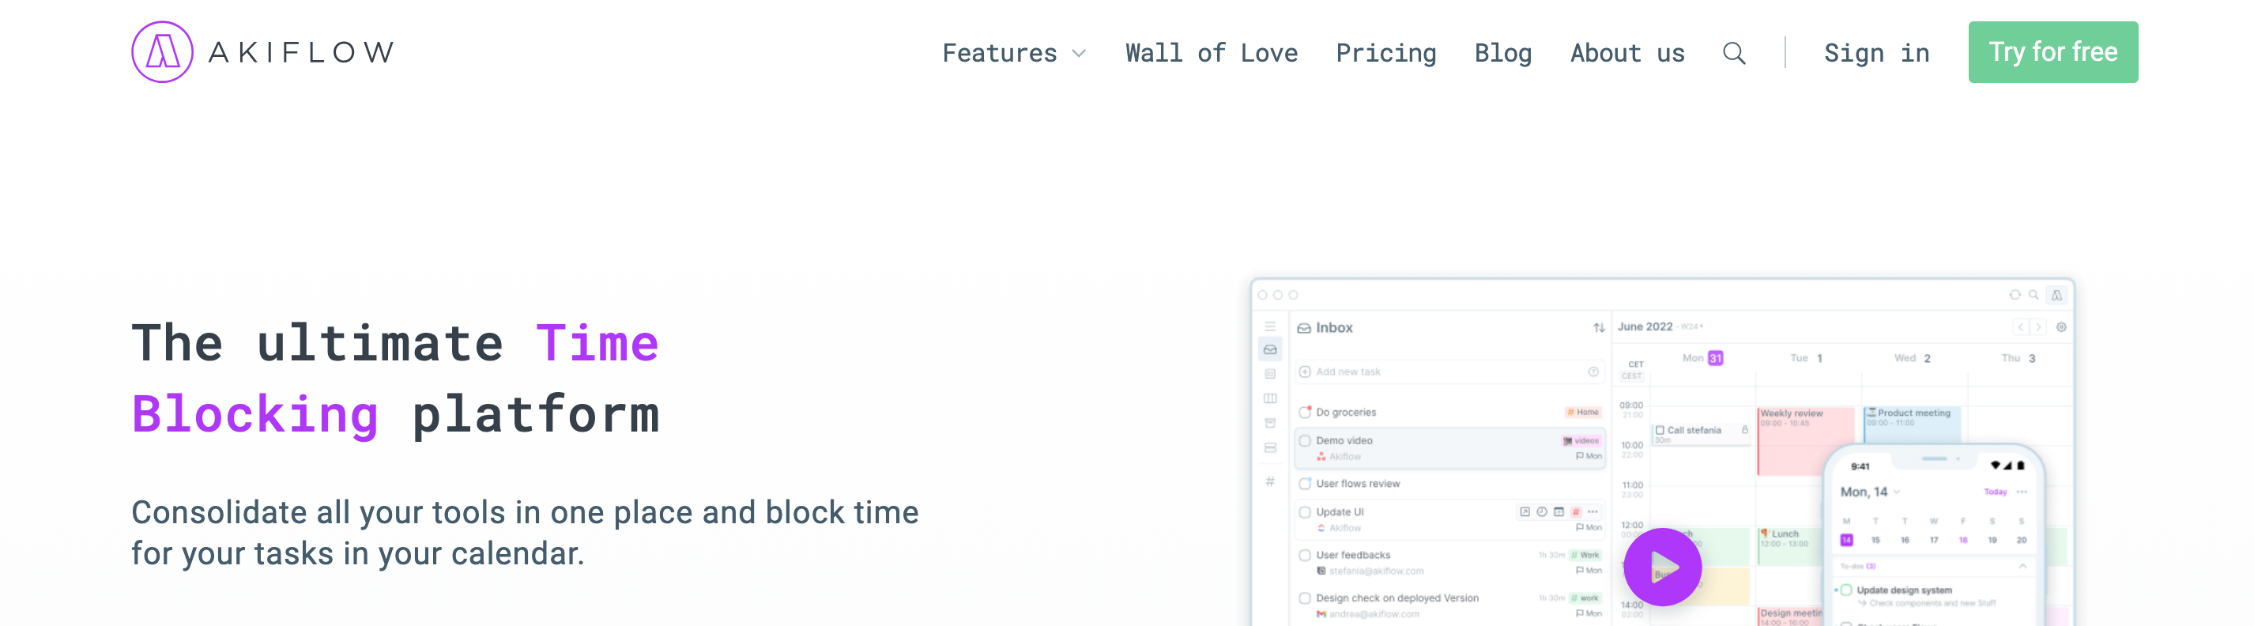Open the Wall of Love page
This screenshot has width=2254, height=626.
[x=1211, y=54]
